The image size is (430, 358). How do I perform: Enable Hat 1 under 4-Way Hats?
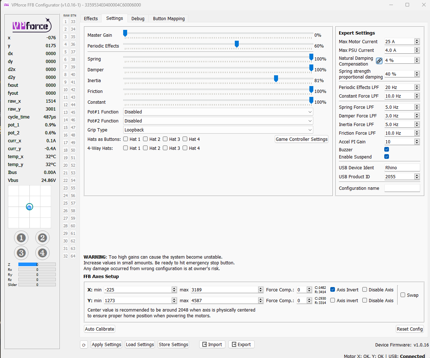click(x=126, y=148)
